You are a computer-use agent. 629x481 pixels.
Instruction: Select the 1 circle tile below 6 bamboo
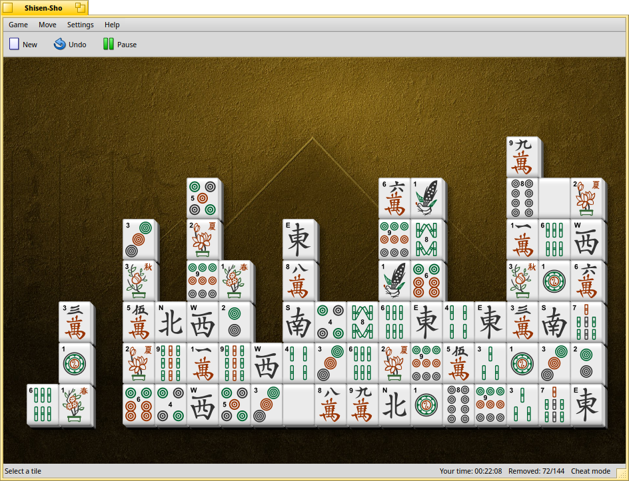(x=554, y=281)
